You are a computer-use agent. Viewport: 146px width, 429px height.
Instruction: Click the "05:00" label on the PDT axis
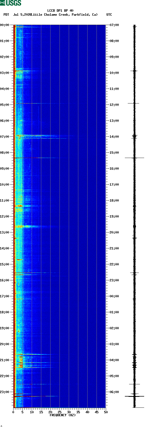pyautogui.click(x=4, y=105)
